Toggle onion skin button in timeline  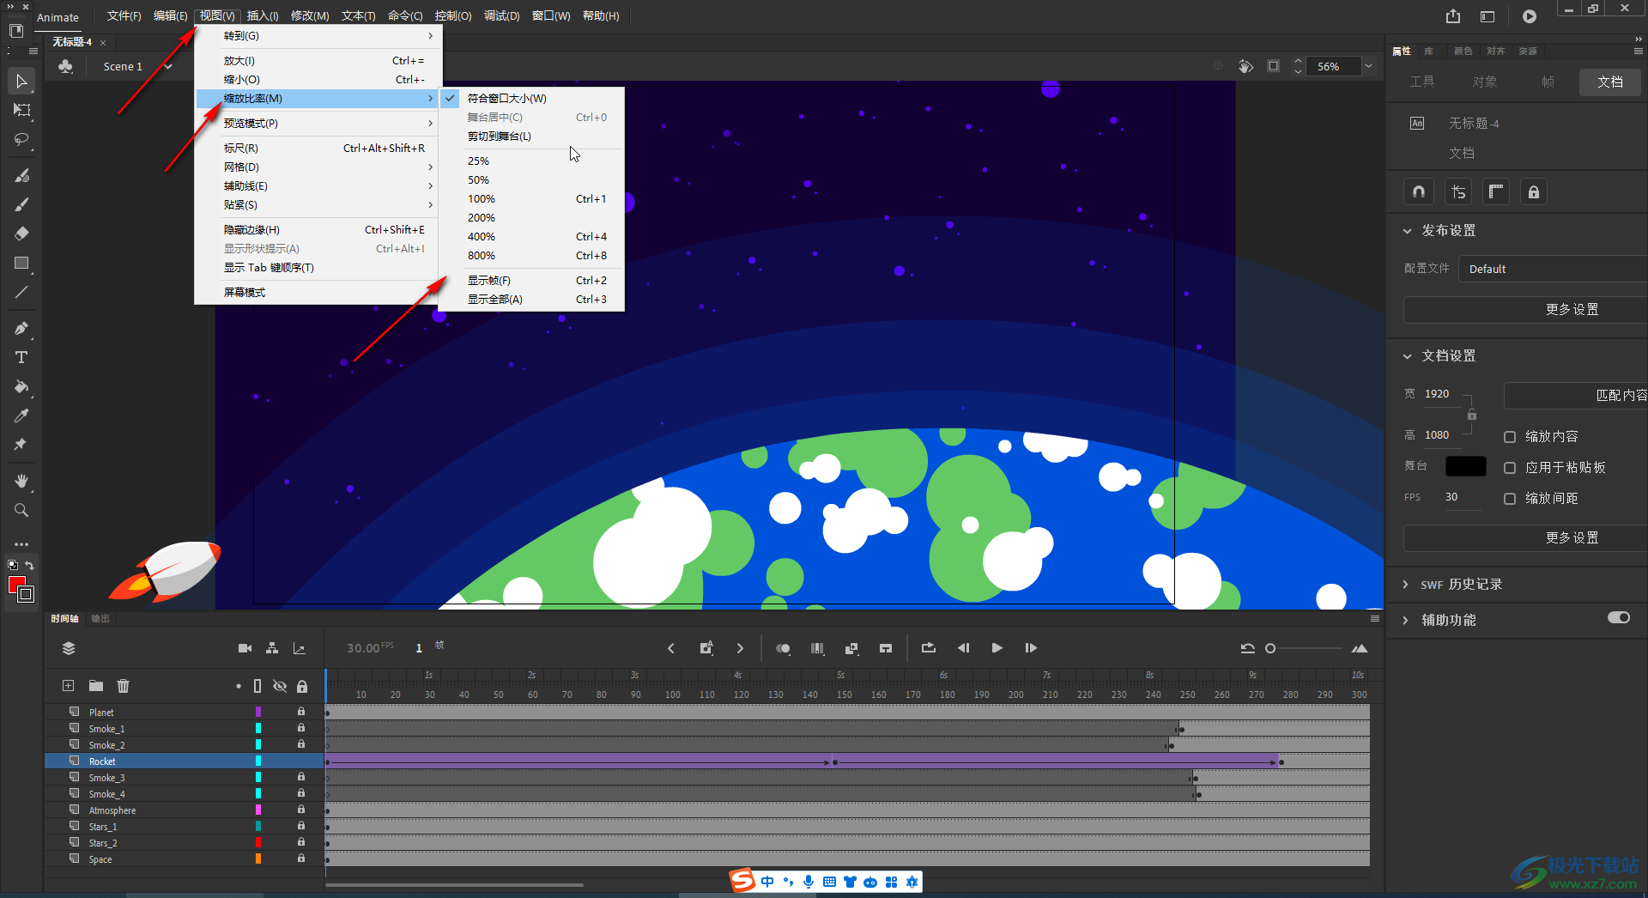point(783,648)
